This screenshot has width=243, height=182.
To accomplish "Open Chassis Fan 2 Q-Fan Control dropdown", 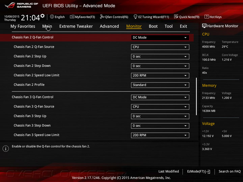I will 160,38.
